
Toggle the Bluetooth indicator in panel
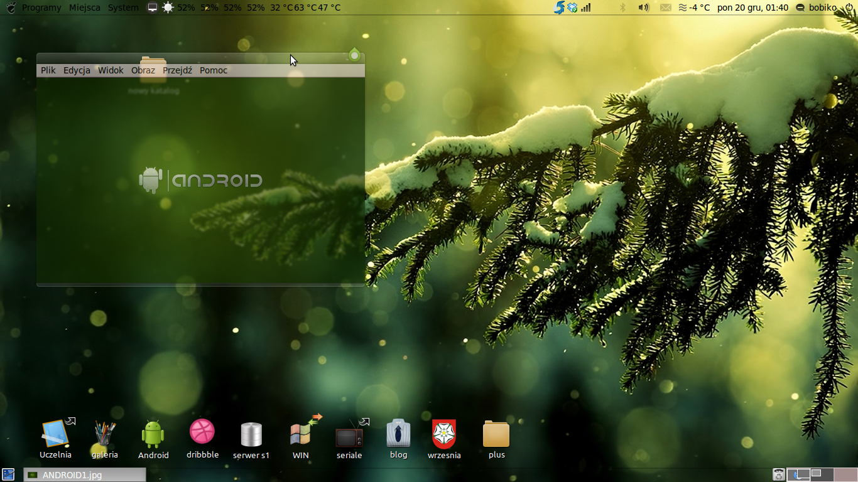coord(623,8)
